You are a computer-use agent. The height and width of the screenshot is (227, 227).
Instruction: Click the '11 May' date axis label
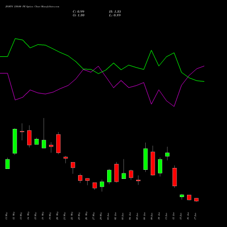[x=7, y=216]
